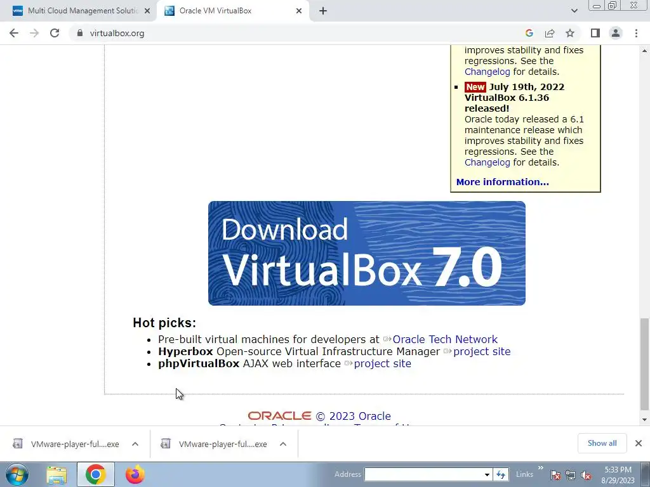The image size is (650, 487).
Task: Click the forward navigation arrow
Action: 34,33
